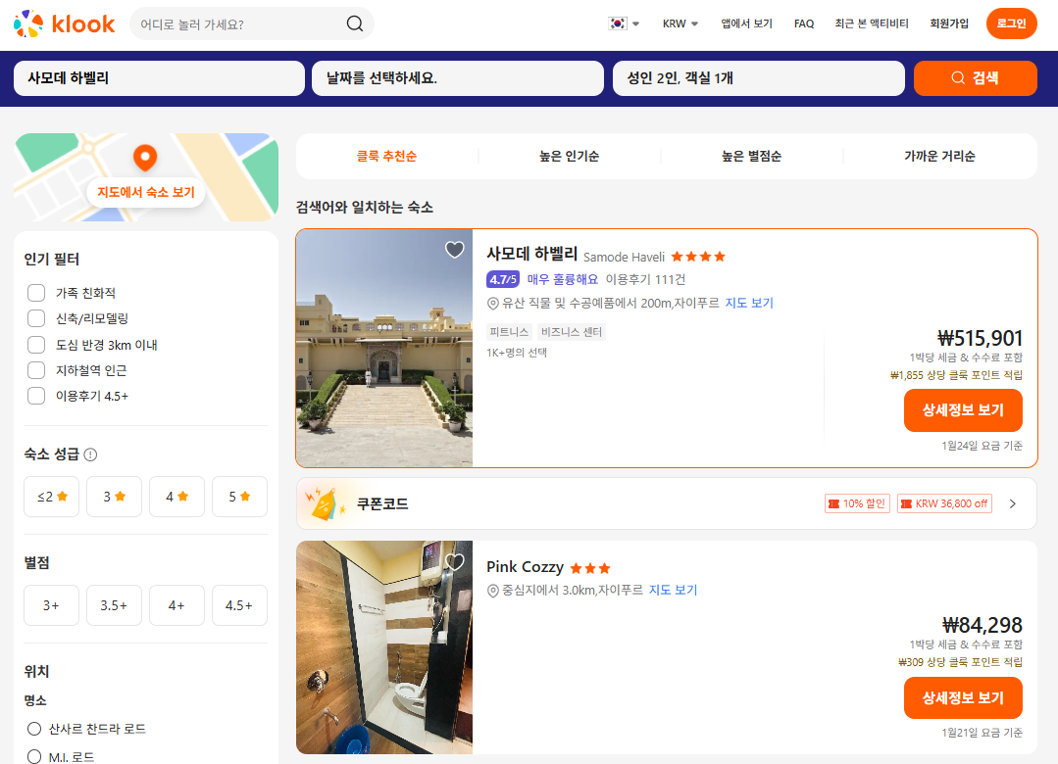Click 상세정보 보기 for Samode Haveli

[x=963, y=410]
